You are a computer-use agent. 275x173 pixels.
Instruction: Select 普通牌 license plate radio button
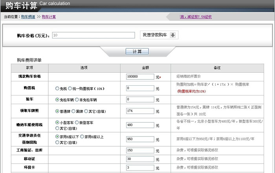57,111
